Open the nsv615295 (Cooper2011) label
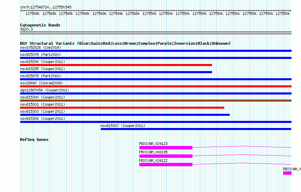The width and height of the screenshot is (301, 192). click(x=43, y=69)
